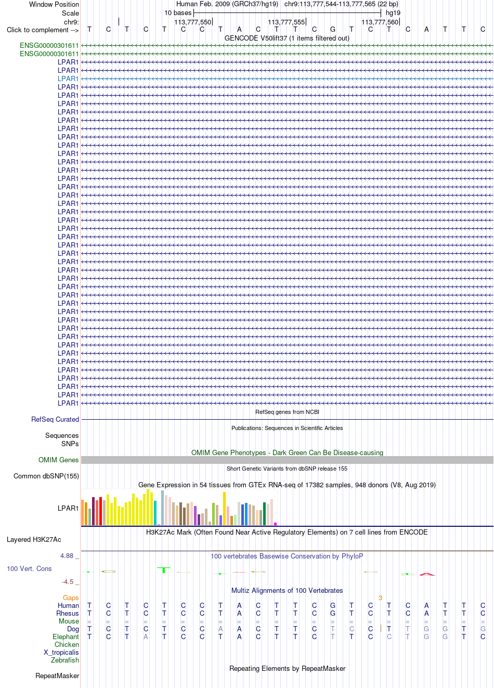Click the Layered H3K27Ac label
494x688 pixels.
click(x=34, y=539)
